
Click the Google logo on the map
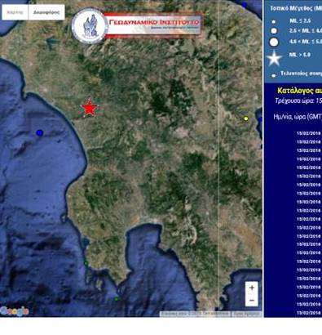pyautogui.click(x=15, y=311)
